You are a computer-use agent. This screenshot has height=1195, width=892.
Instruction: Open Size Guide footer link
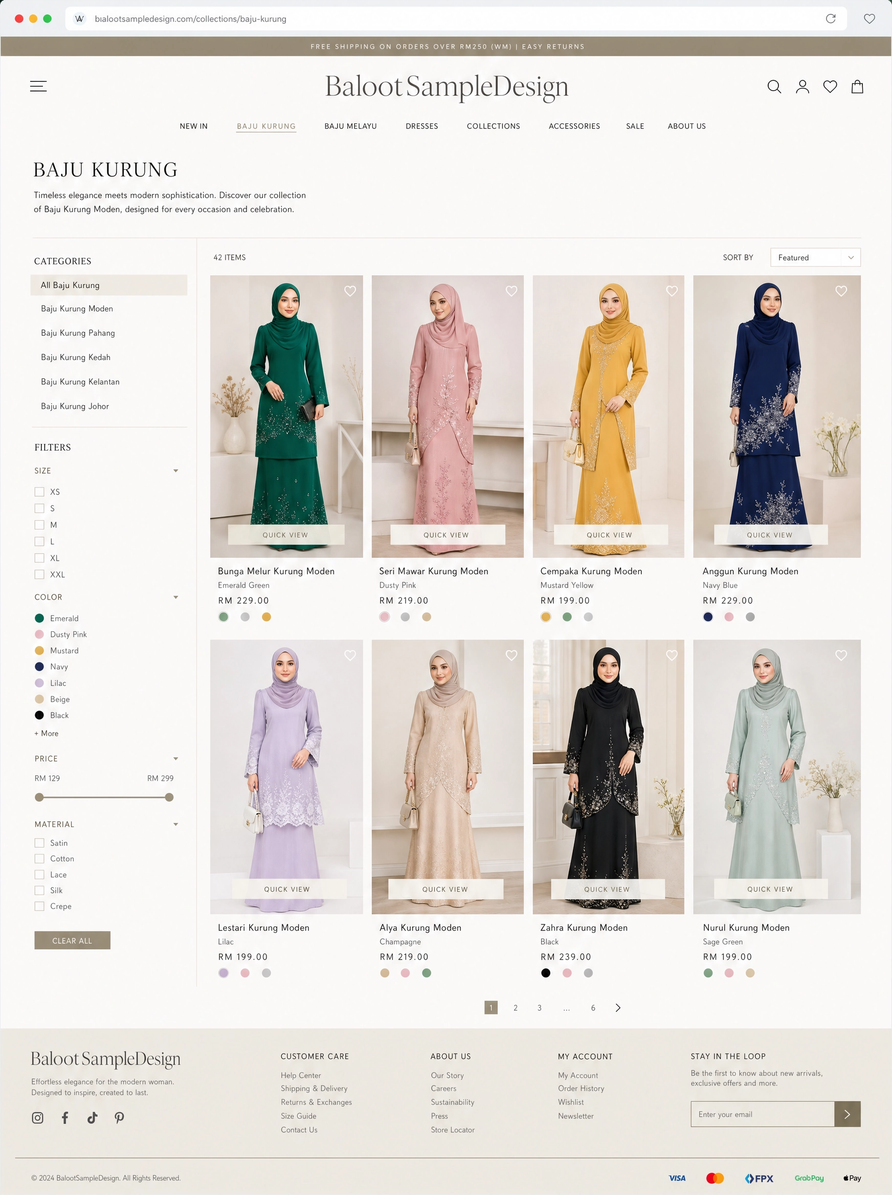click(x=299, y=1116)
